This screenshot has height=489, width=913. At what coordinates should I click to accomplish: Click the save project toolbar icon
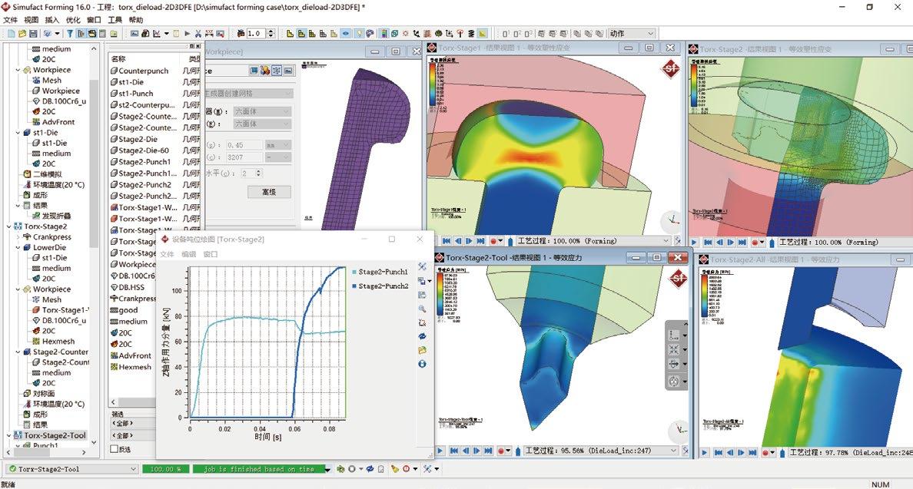33,34
